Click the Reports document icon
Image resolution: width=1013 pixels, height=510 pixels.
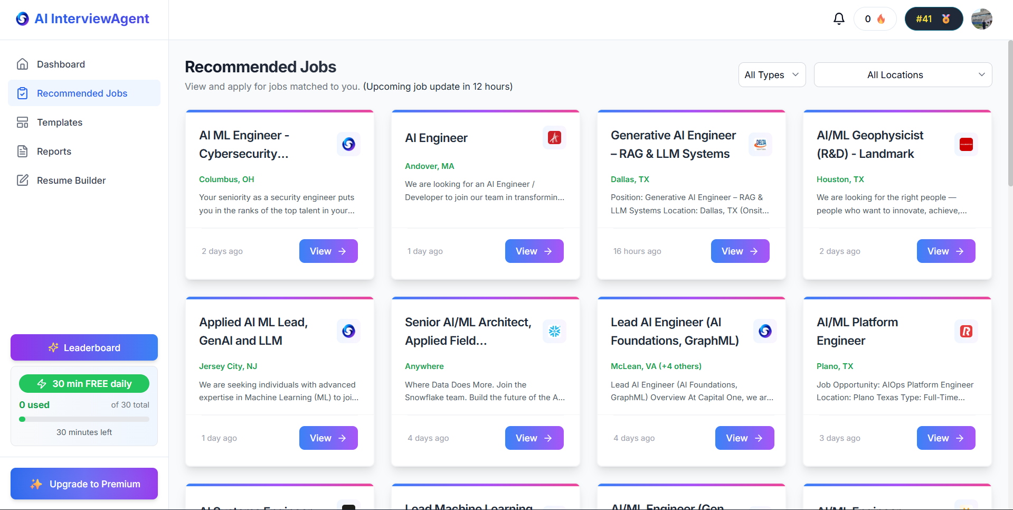pyautogui.click(x=22, y=152)
